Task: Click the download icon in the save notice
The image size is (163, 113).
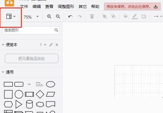Action: point(156,6)
